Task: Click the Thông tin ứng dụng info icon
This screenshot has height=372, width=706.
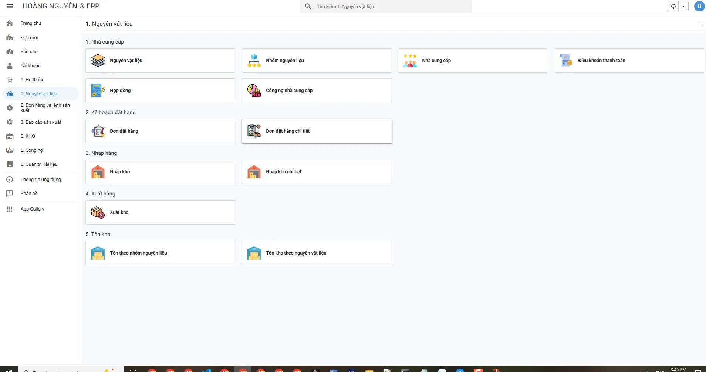Action: (x=10, y=180)
